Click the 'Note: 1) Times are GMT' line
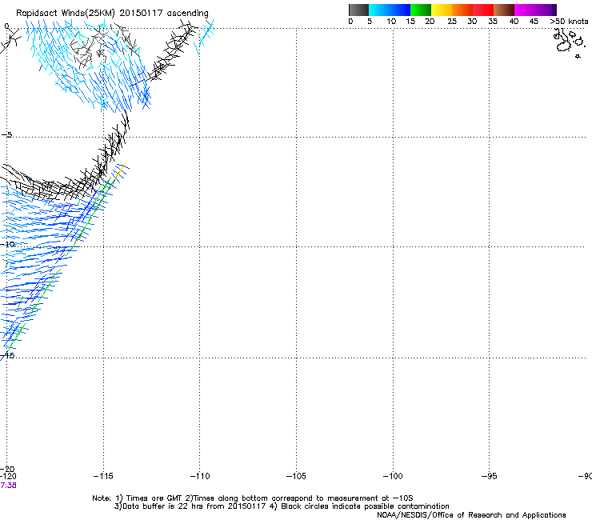 [x=253, y=498]
